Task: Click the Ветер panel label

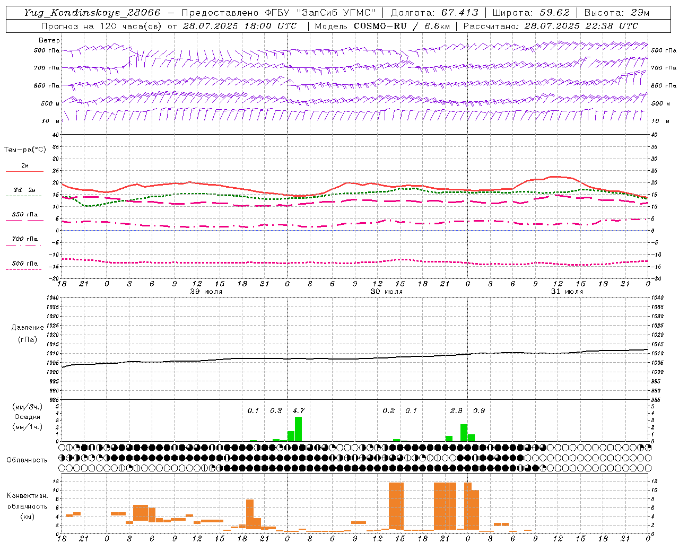Action: pos(49,40)
